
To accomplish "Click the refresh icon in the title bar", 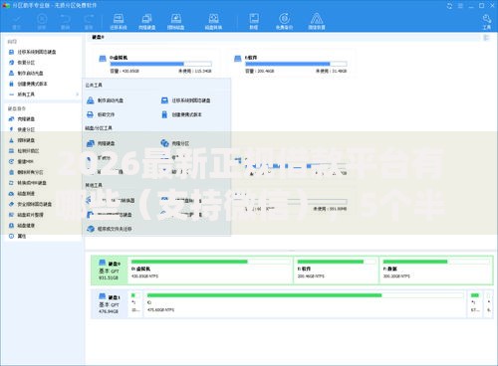I will [x=449, y=6].
